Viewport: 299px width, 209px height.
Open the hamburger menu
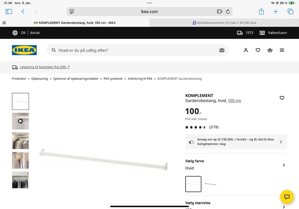click(x=282, y=50)
